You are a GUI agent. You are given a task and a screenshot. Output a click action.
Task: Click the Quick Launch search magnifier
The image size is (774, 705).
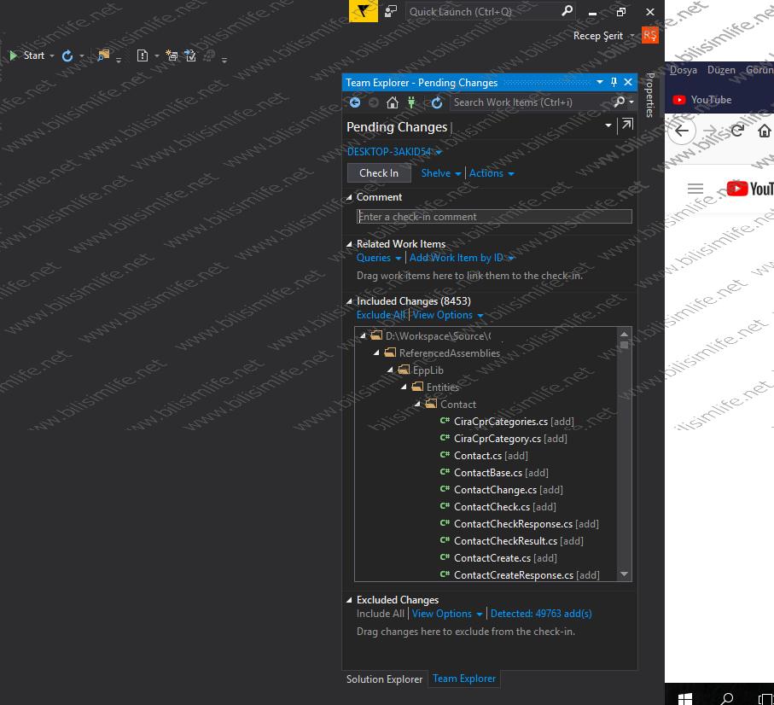click(567, 11)
